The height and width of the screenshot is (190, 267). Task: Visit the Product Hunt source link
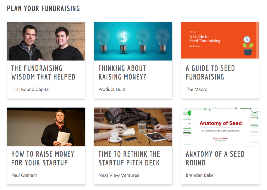[x=112, y=89]
